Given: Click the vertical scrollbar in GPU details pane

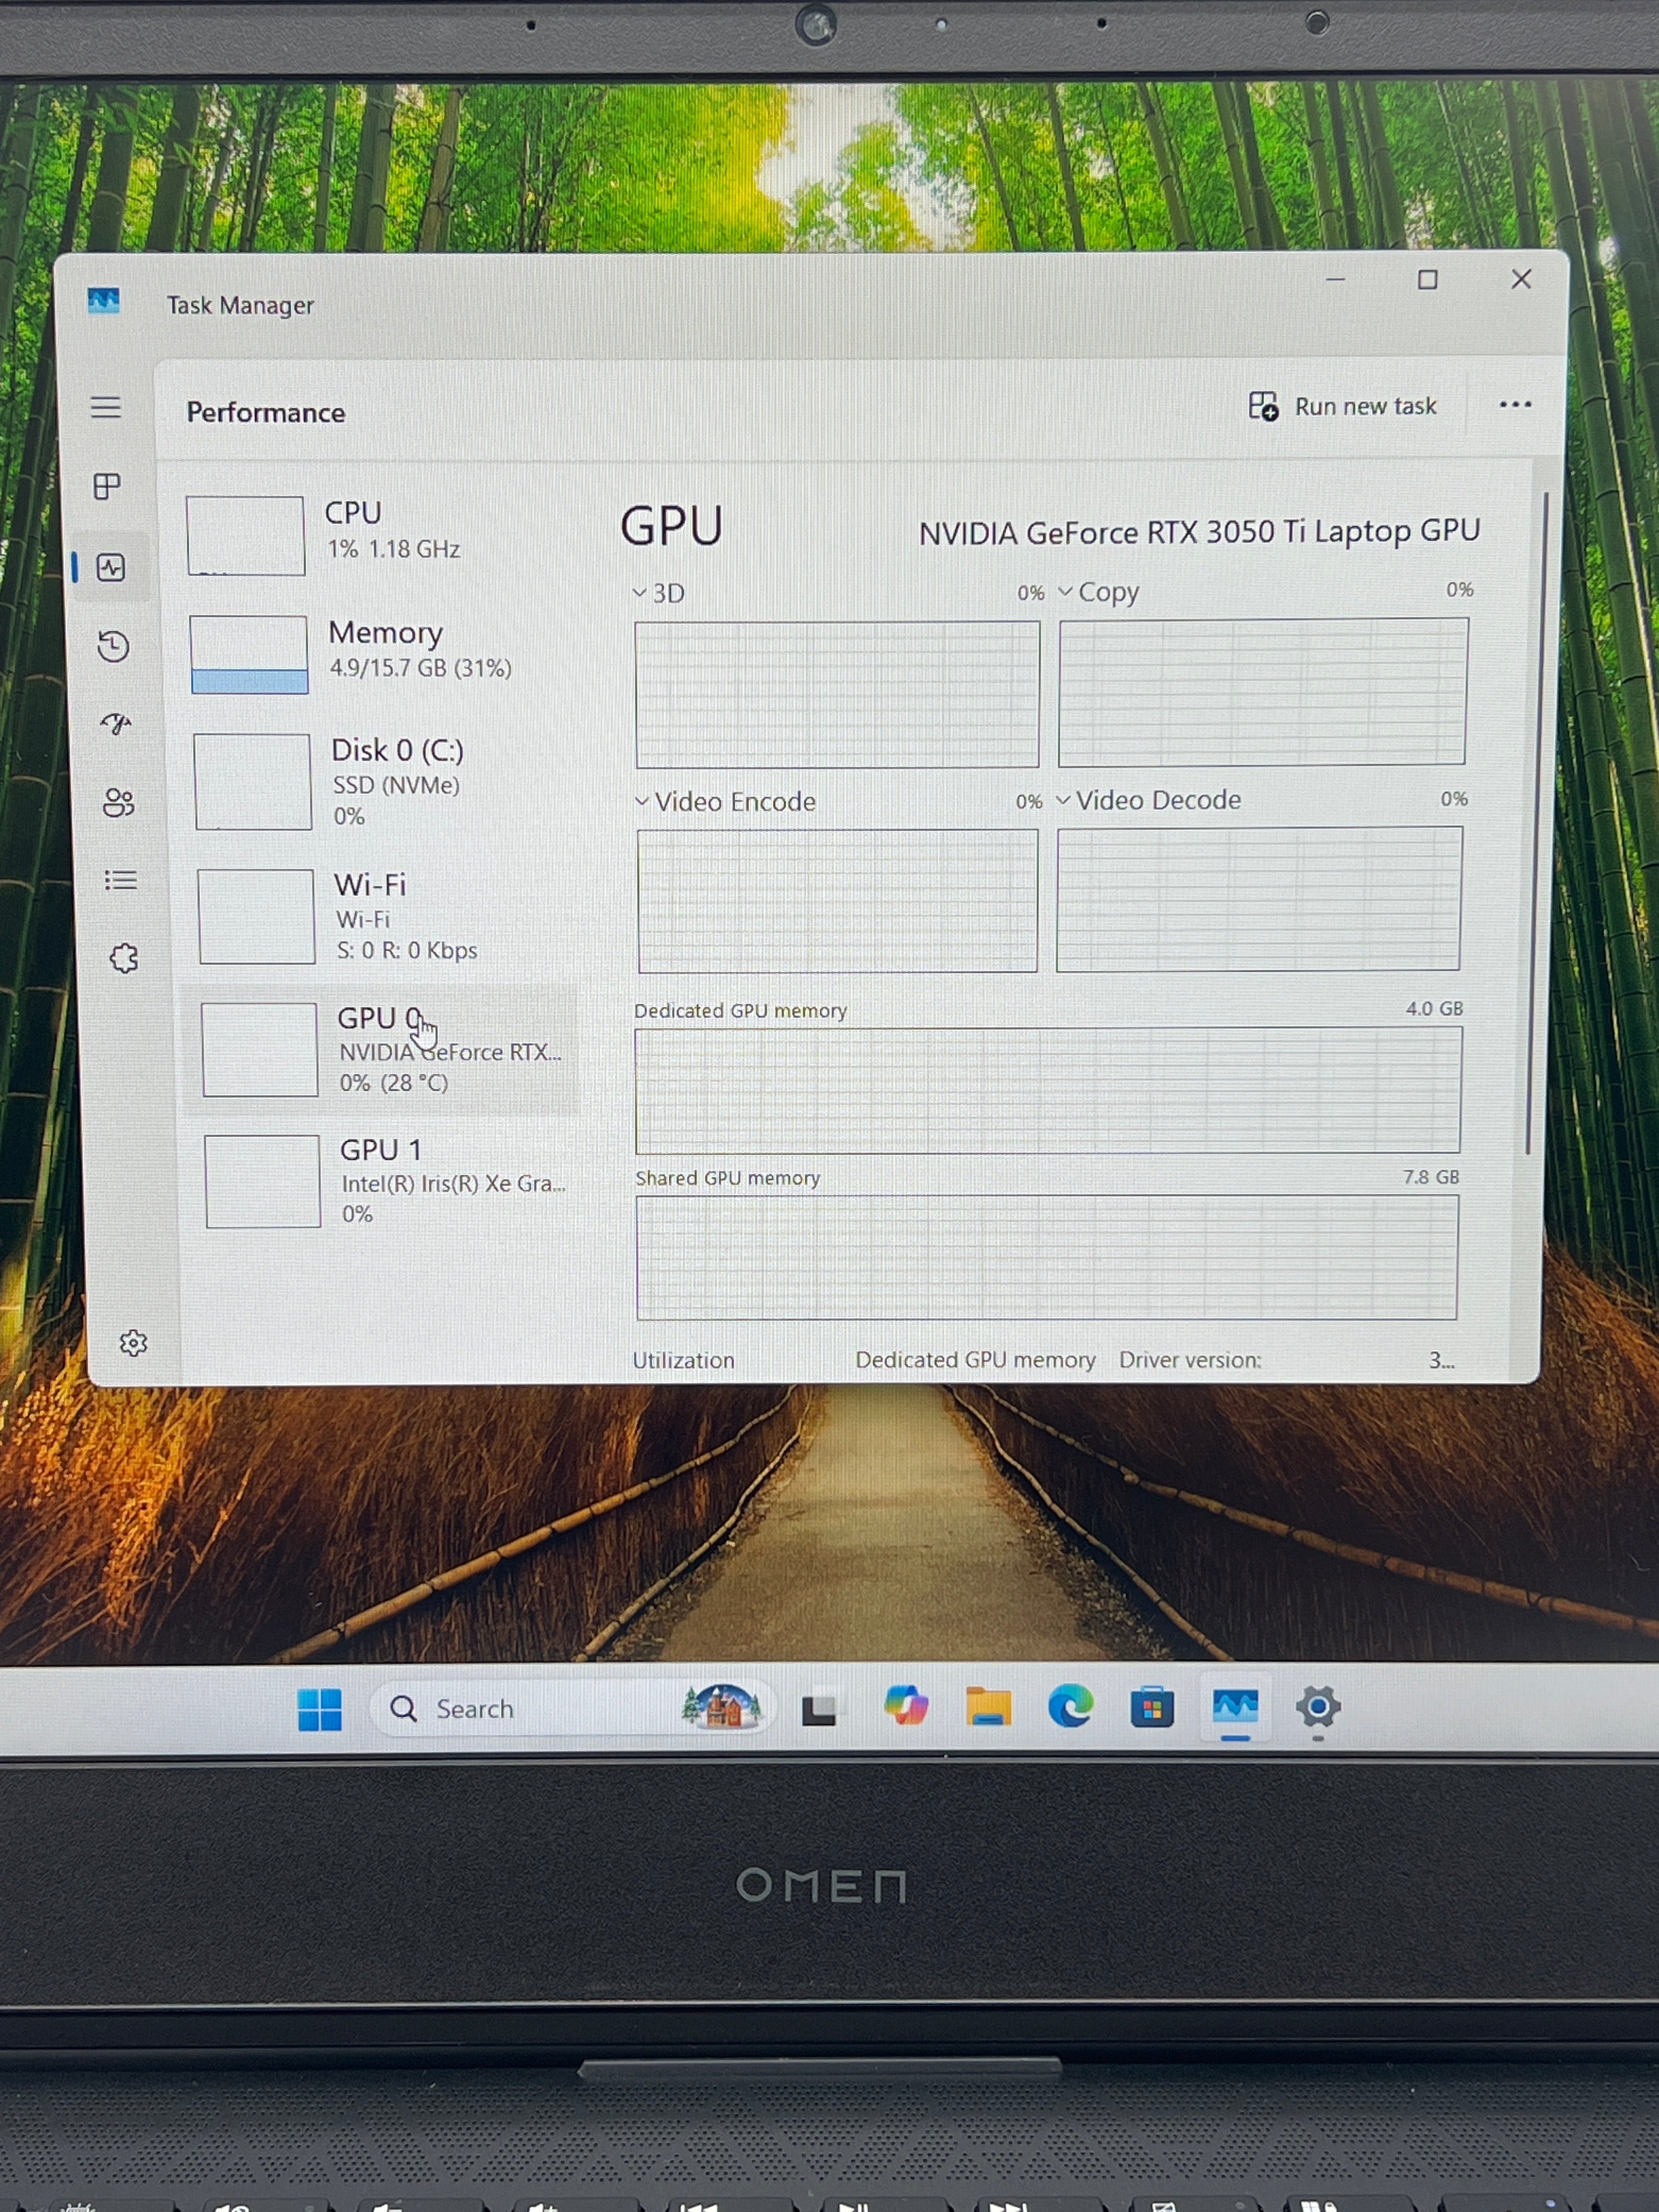Looking at the screenshot, I should [1536, 823].
